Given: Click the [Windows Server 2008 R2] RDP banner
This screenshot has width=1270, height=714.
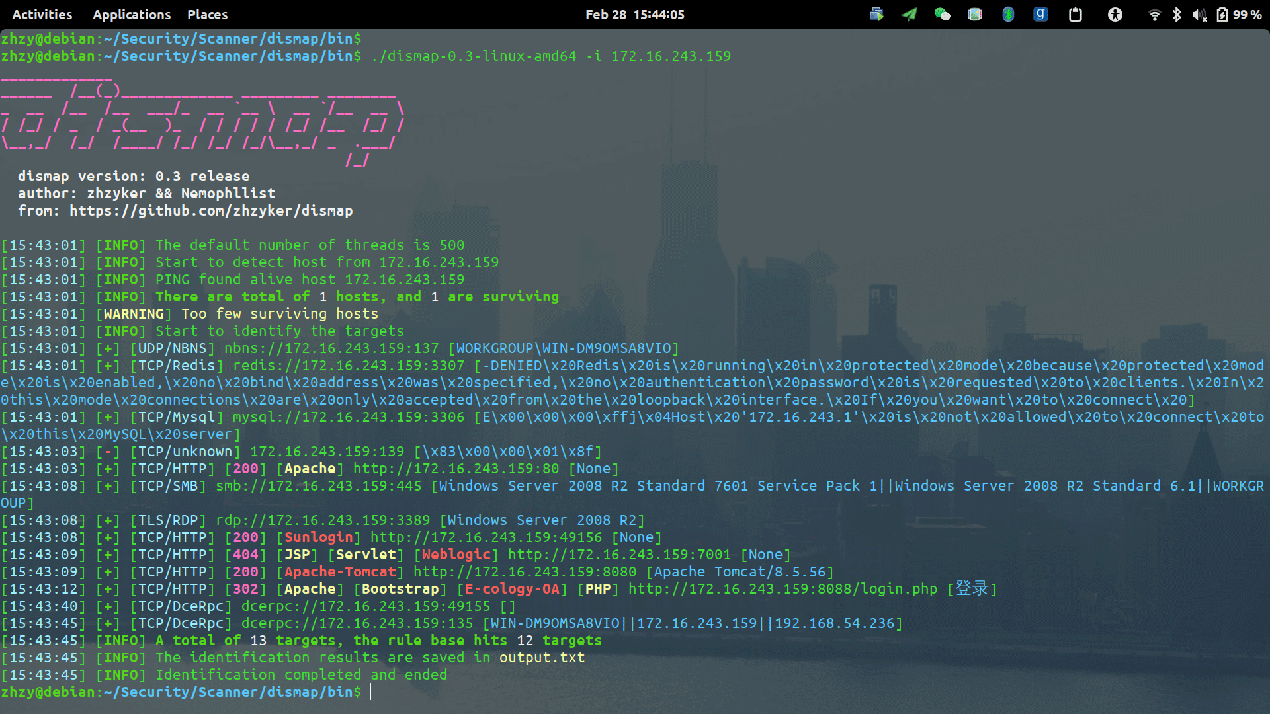Looking at the screenshot, I should click(542, 520).
